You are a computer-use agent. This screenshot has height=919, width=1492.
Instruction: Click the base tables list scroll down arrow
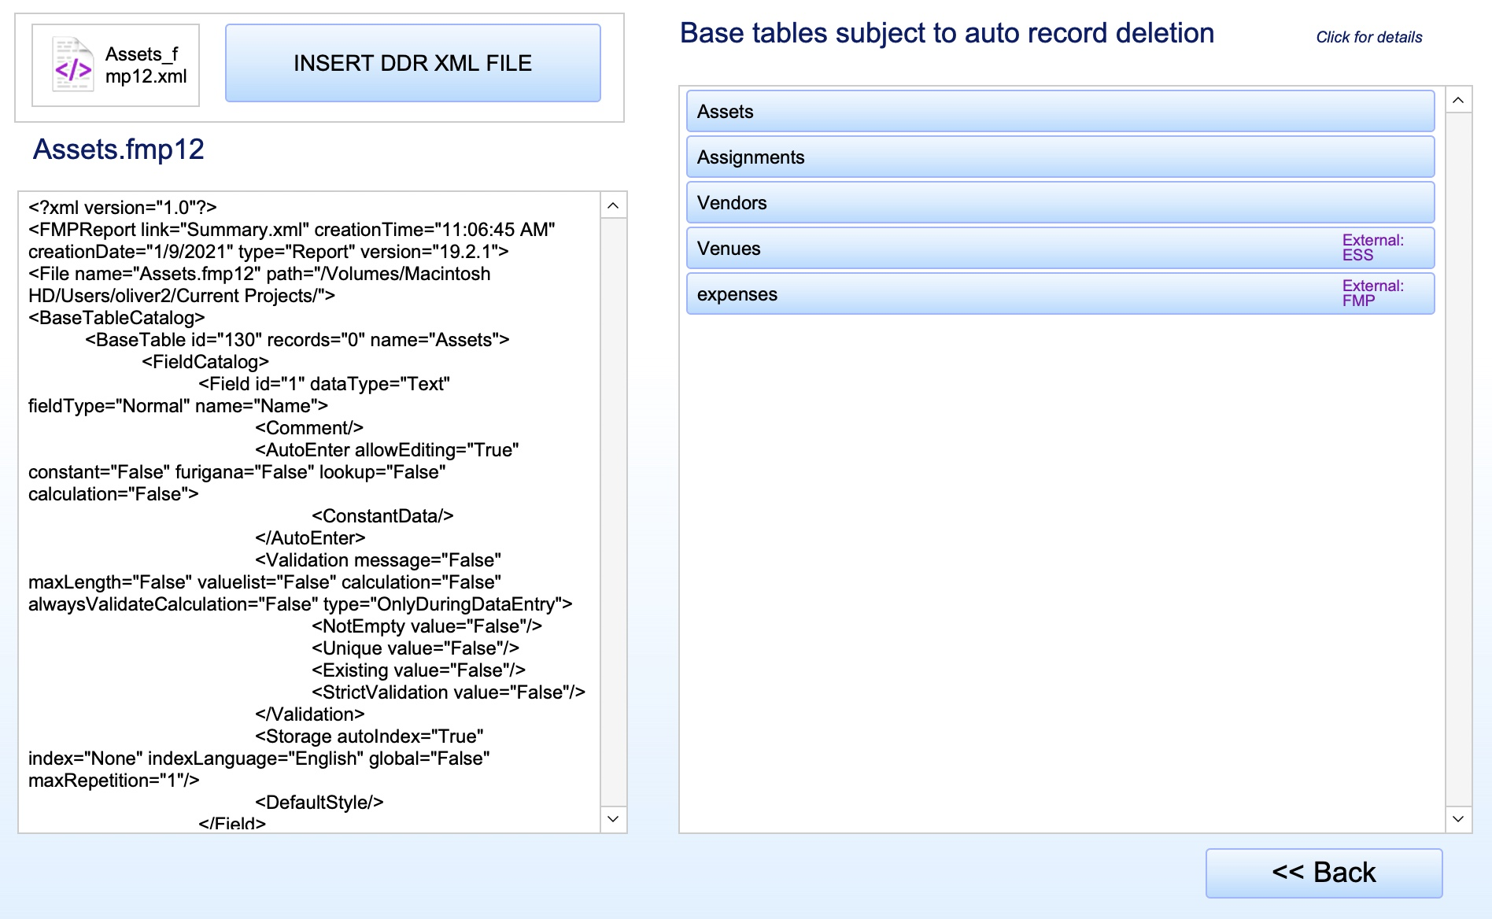pyautogui.click(x=1458, y=819)
